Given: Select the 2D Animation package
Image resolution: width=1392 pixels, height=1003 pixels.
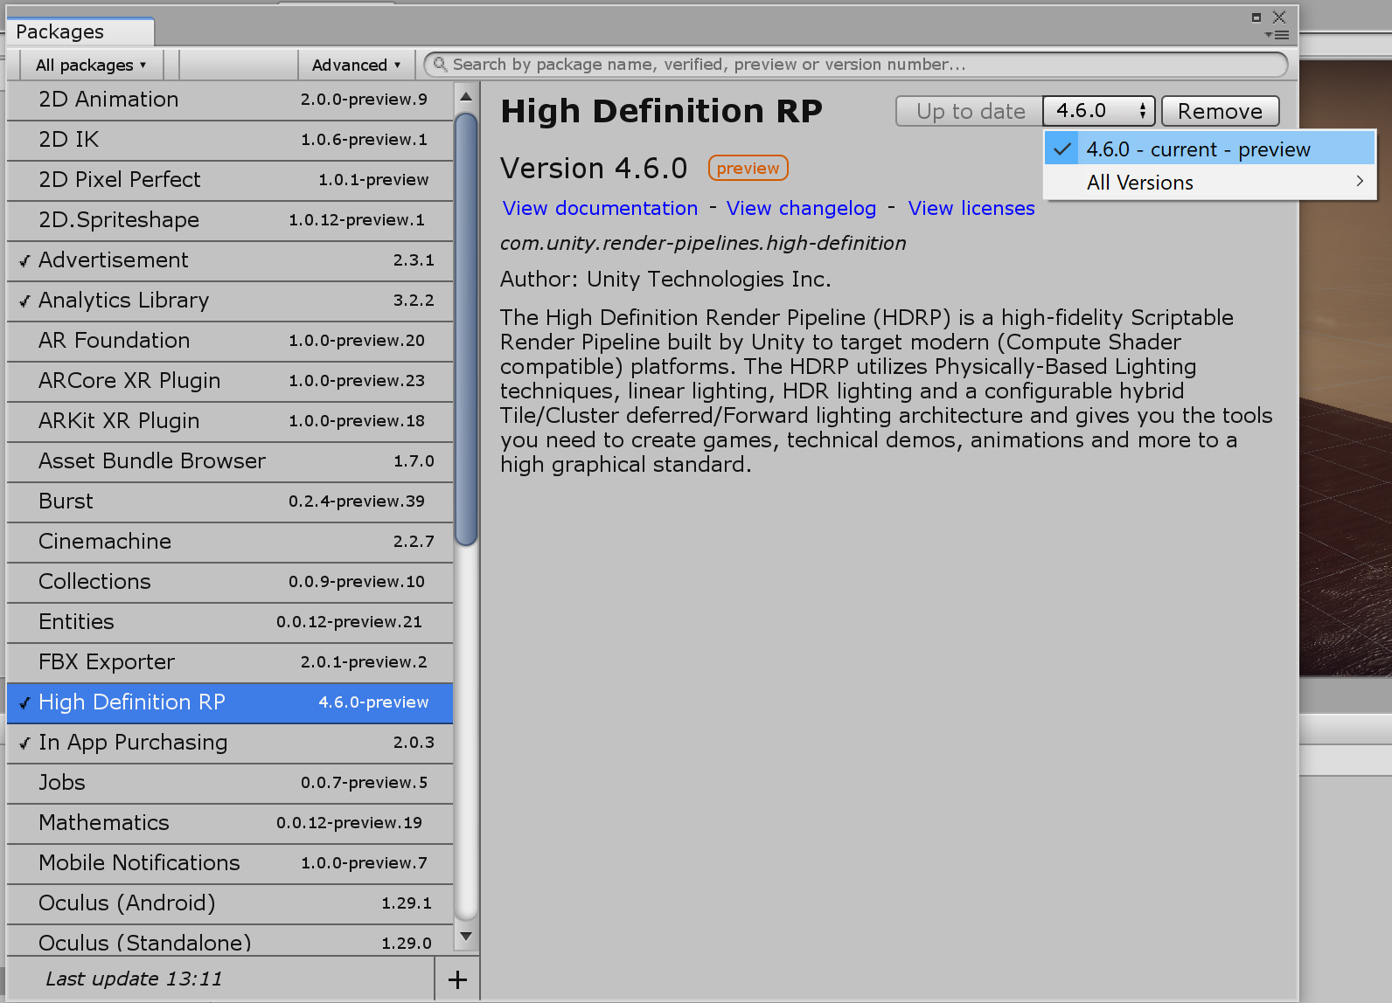Looking at the screenshot, I should tap(230, 100).
